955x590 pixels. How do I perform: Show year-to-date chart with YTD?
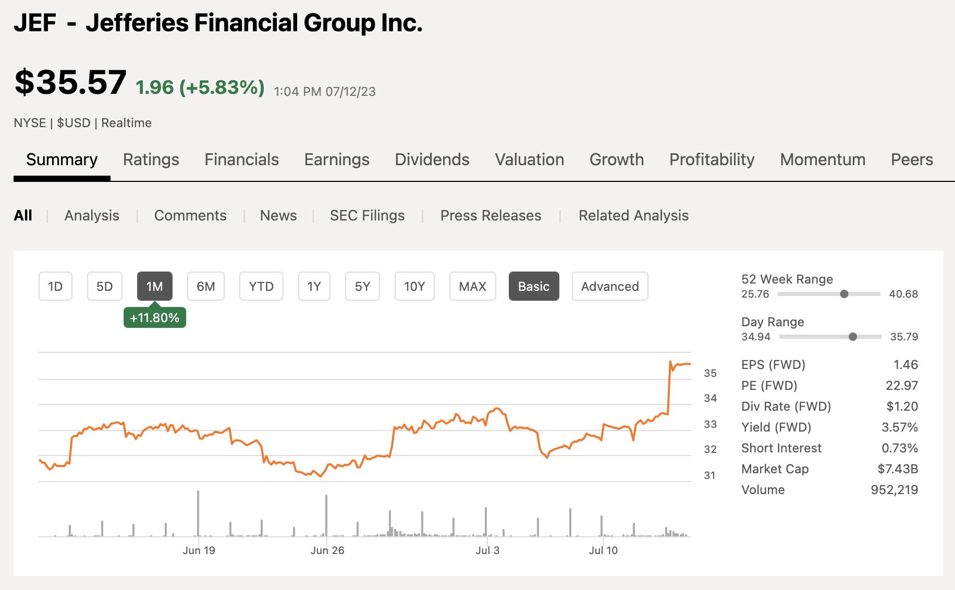tap(261, 286)
